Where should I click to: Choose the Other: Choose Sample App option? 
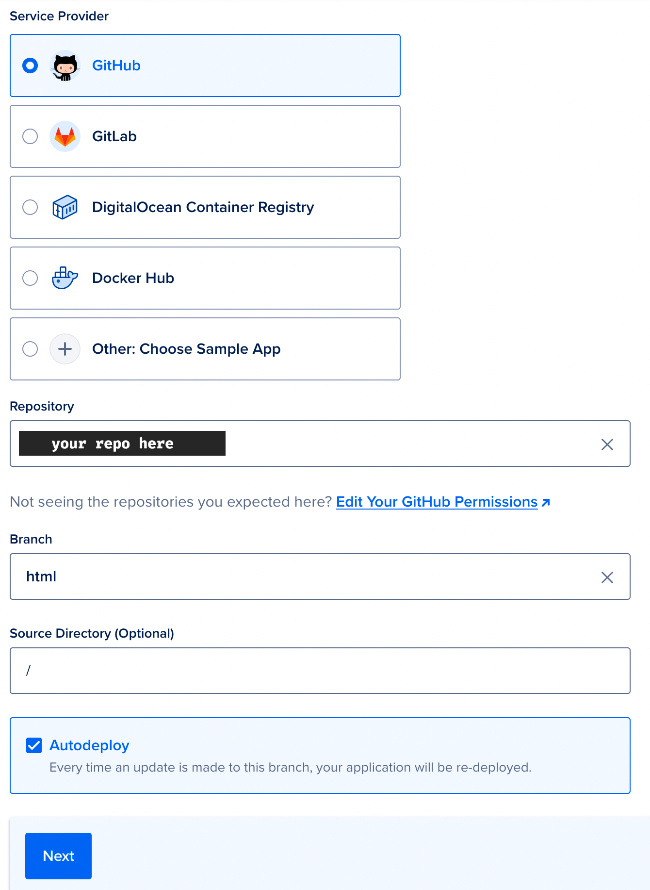click(x=30, y=349)
